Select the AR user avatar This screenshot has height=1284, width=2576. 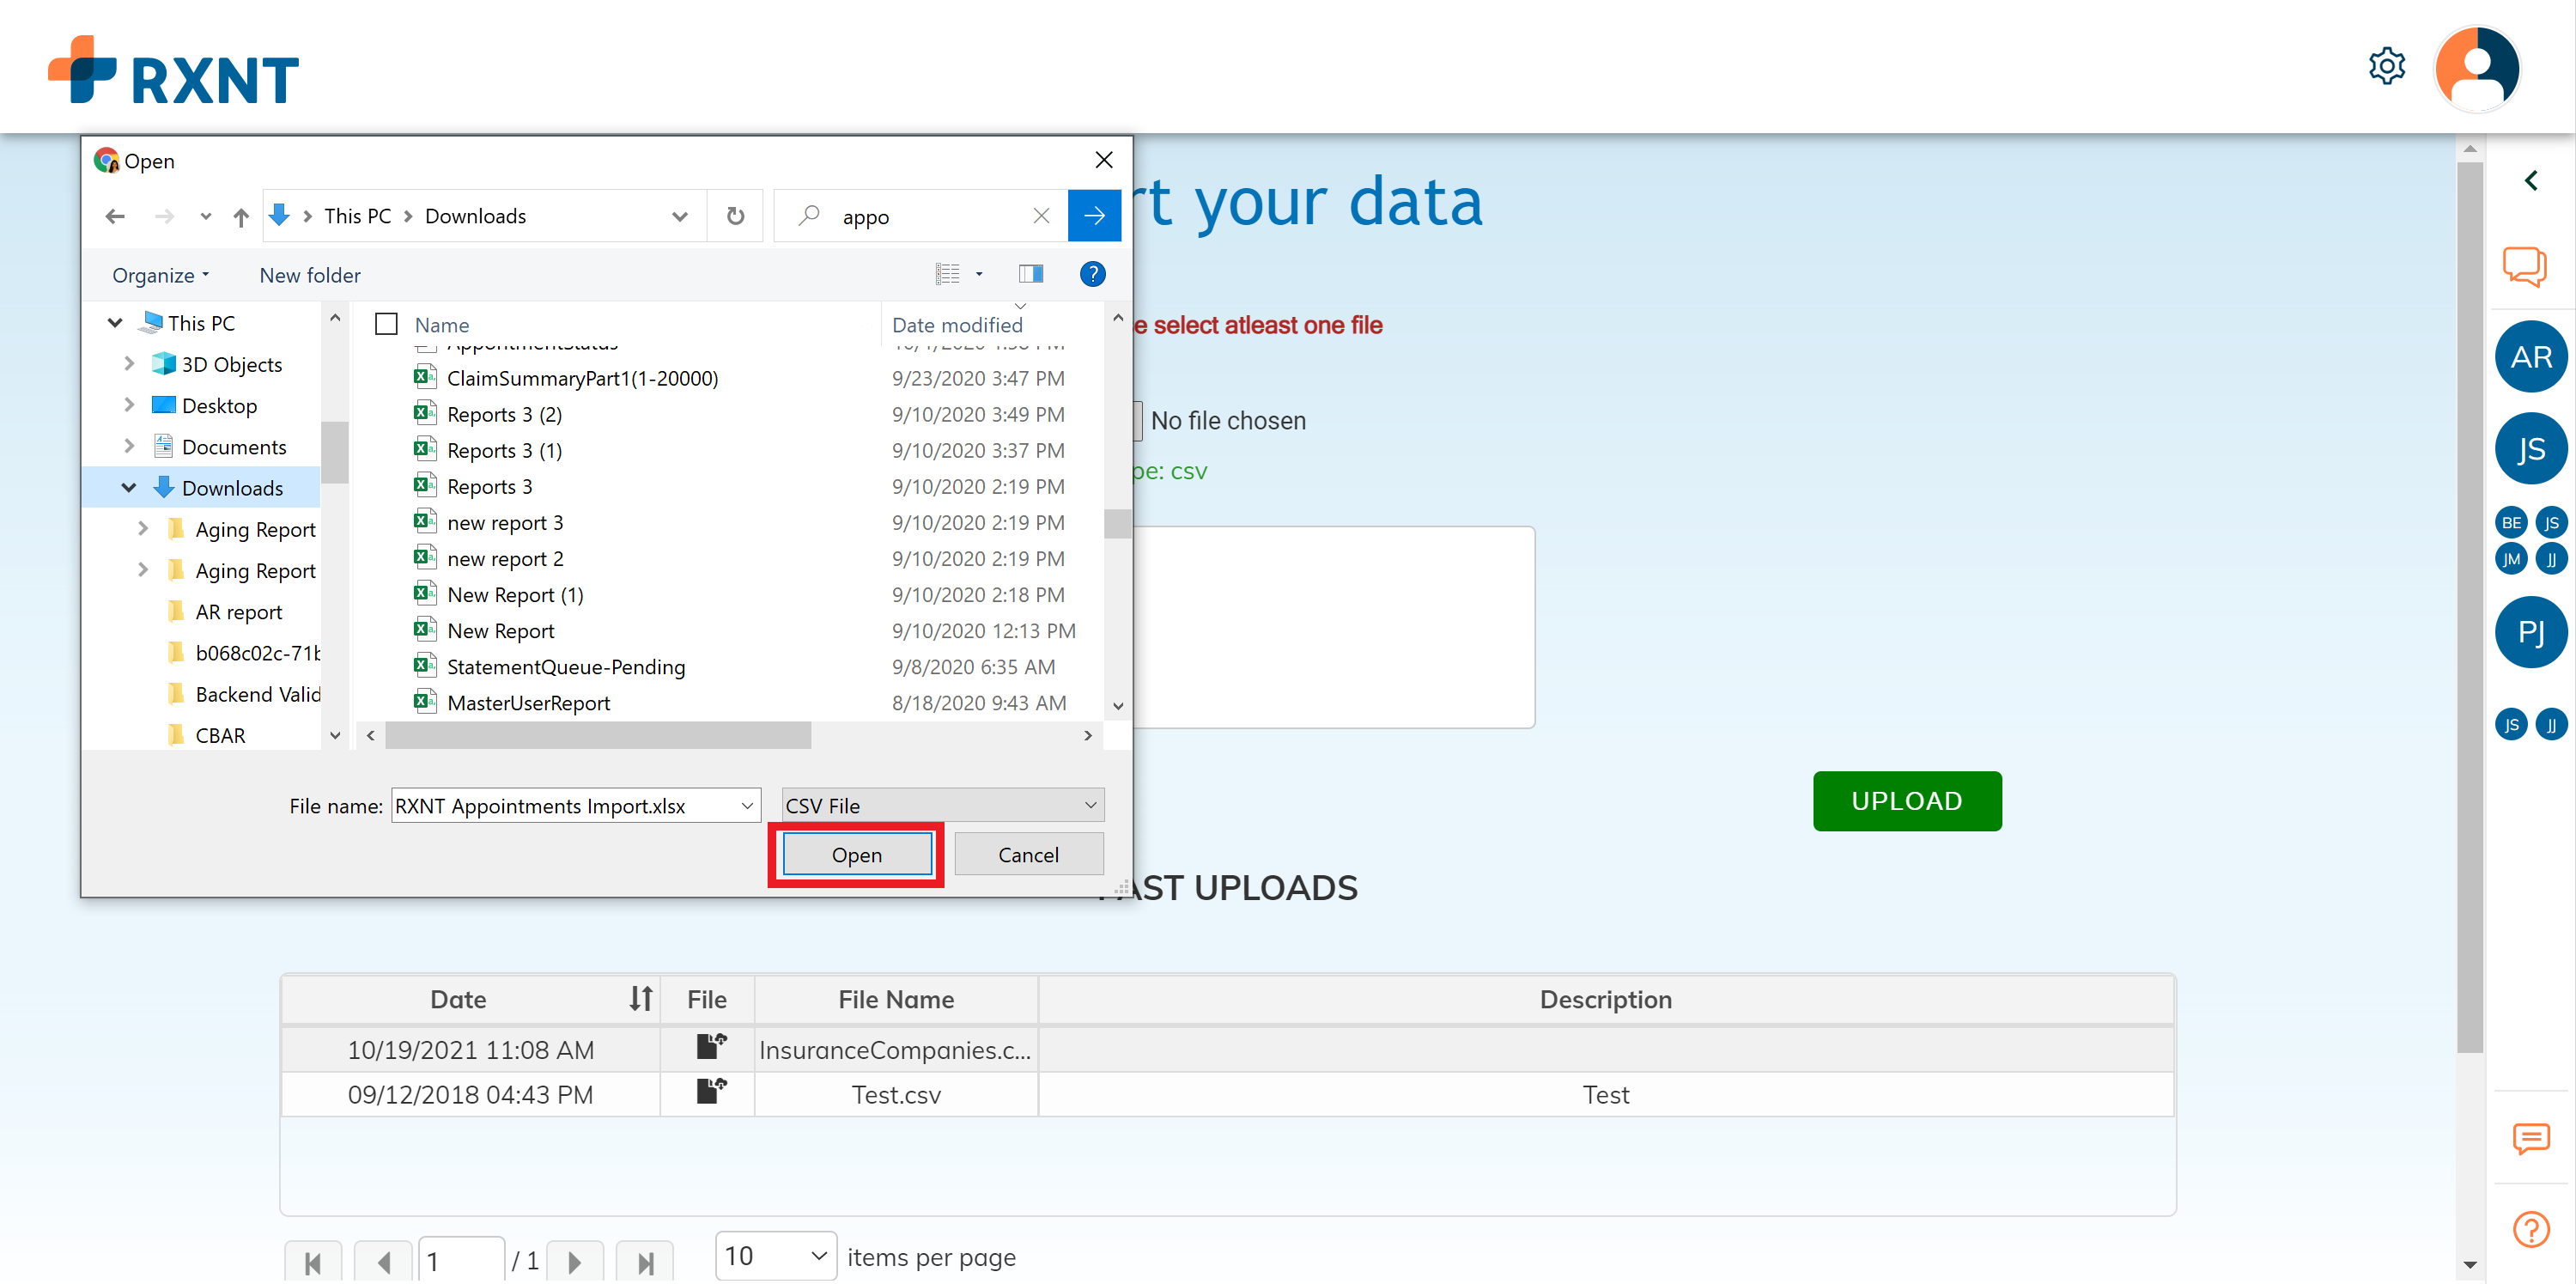(2531, 357)
